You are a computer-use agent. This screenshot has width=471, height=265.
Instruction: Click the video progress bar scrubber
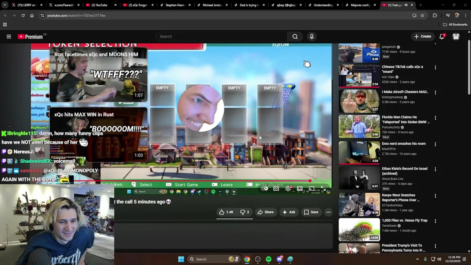pos(310,181)
